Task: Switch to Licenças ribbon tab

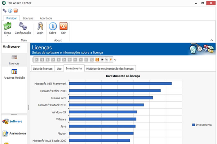Action: (28, 18)
